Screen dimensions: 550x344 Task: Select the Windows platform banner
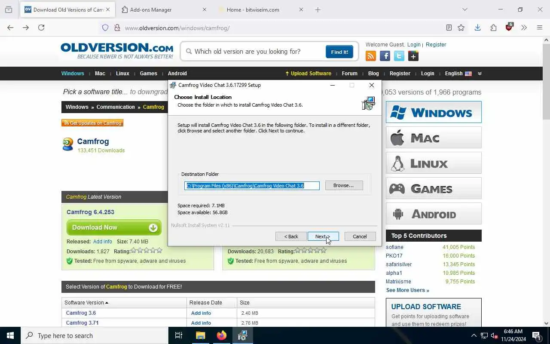[434, 112]
